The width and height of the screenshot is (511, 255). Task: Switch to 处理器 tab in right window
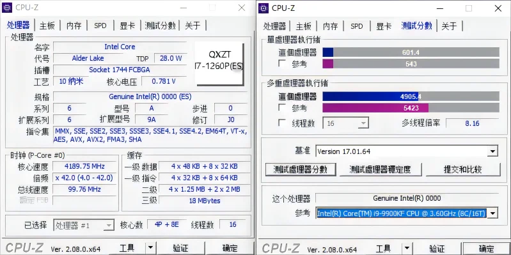pyautogui.click(x=275, y=26)
